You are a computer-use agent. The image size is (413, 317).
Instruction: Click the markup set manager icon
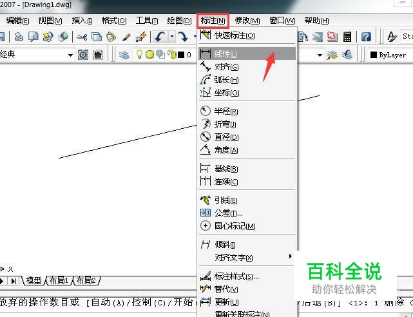tap(332, 37)
